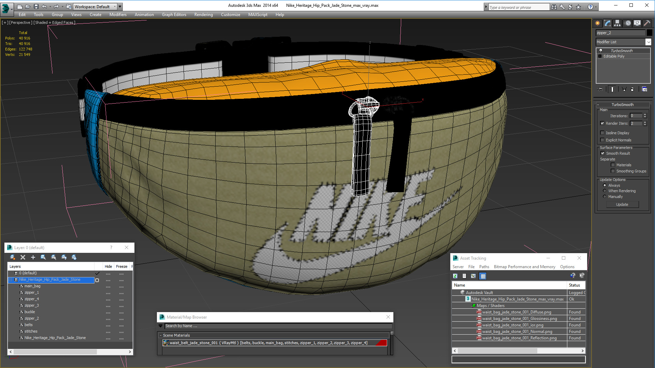
Task: Click Remove Modifier trash icon under the stack
Action: click(x=632, y=89)
